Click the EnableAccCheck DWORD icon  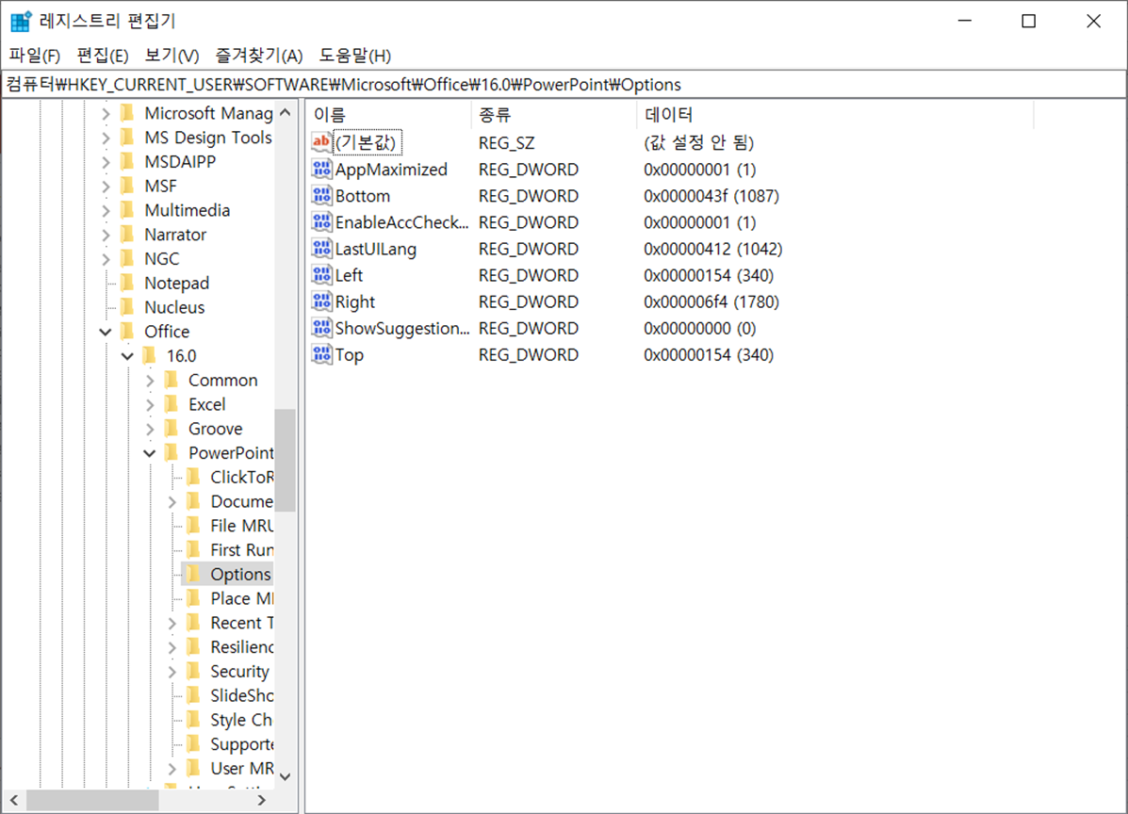click(x=321, y=222)
